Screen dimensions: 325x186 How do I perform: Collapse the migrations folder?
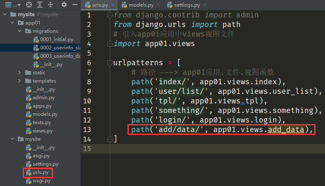20,31
